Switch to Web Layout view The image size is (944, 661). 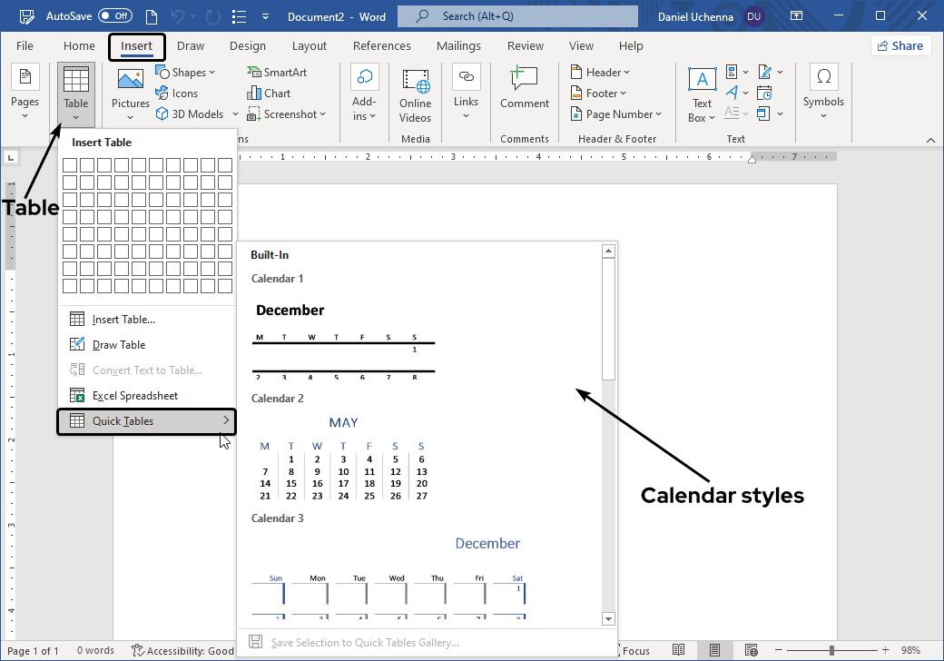751,650
